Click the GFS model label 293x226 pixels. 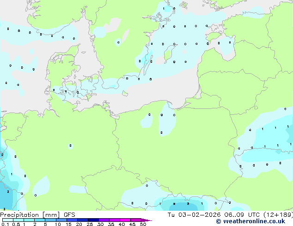tap(69, 215)
